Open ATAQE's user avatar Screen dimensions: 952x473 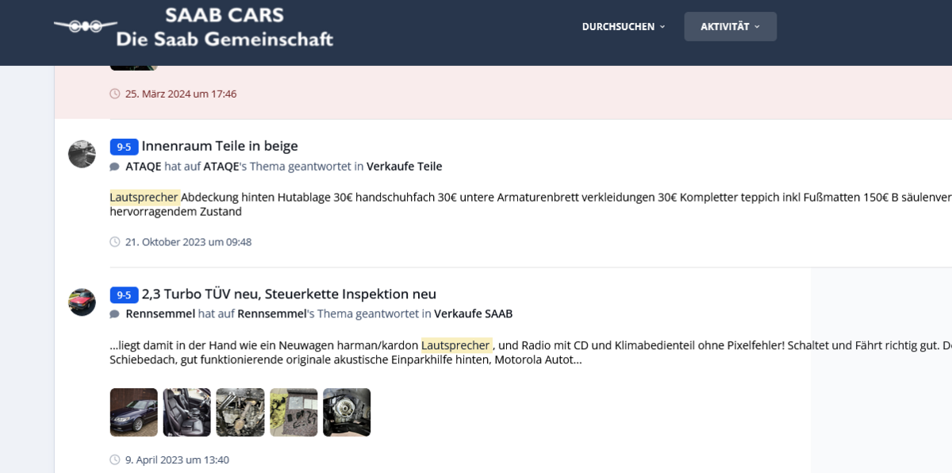(x=83, y=154)
